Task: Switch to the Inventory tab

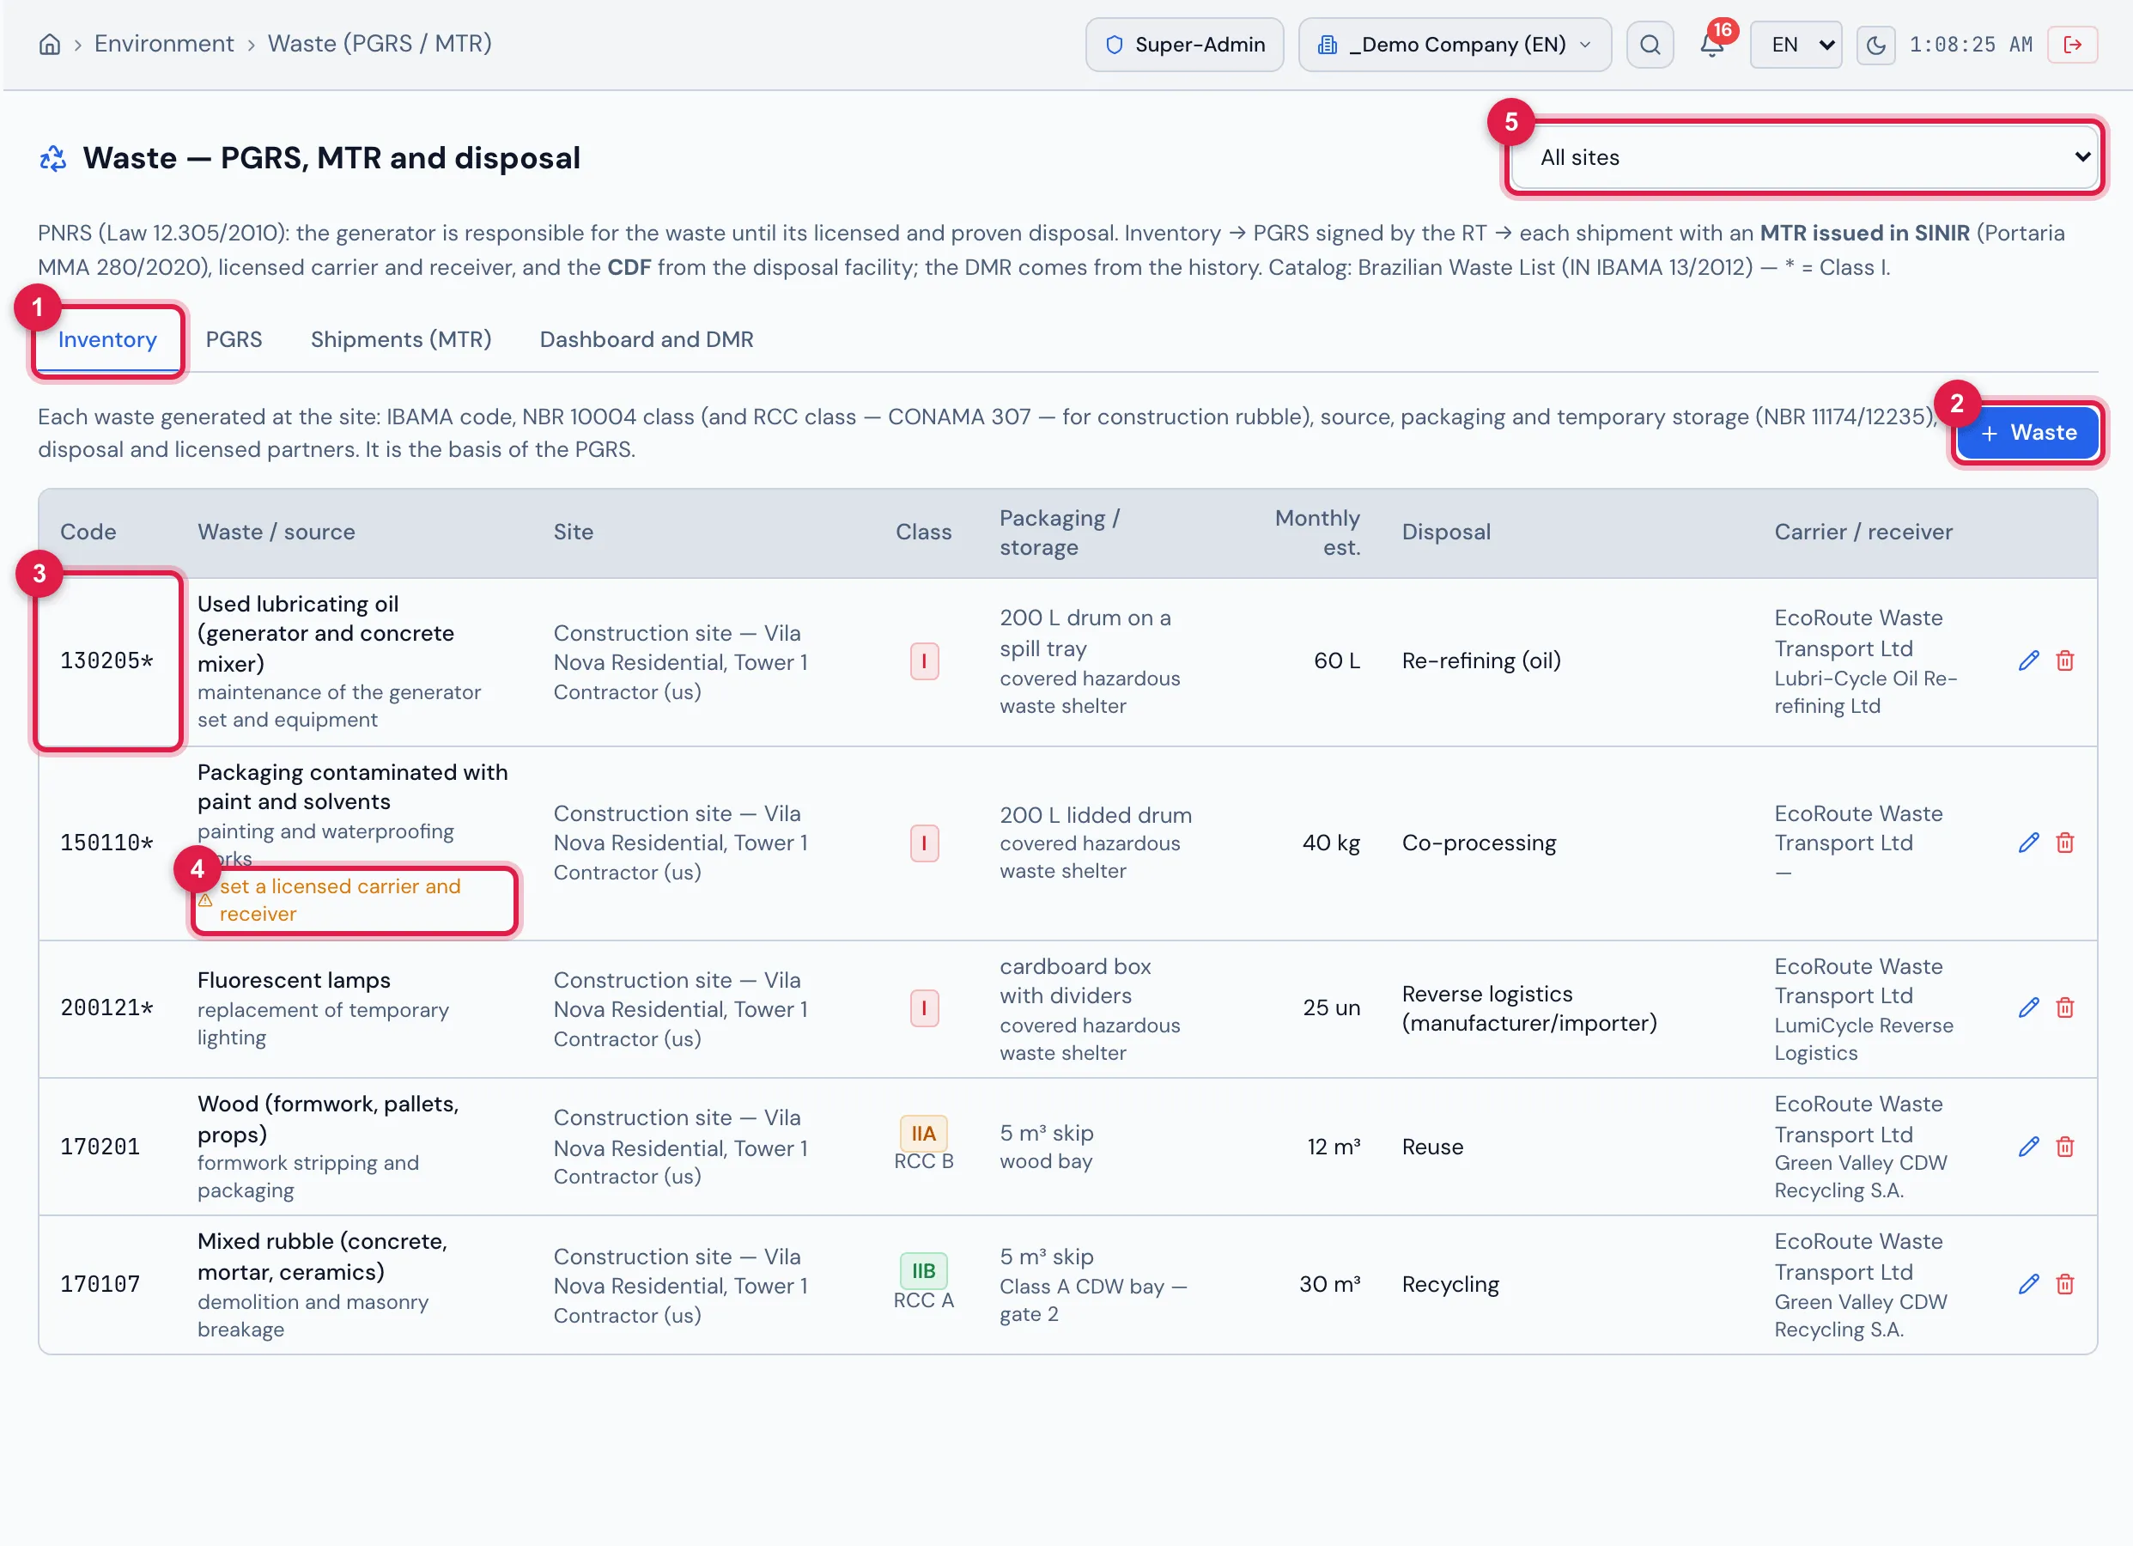Action: tap(107, 339)
